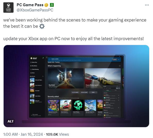Open the Jan 16, 2024 timestamp link
The image size is (153, 138).
point(32,134)
